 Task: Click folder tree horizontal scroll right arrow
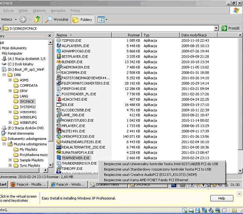pyautogui.click(x=45, y=170)
